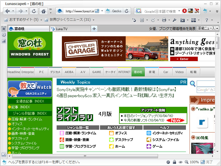Screen dimensions: 221x166
Task: Choose search engine via Google G dropdown
Action: [139, 11]
